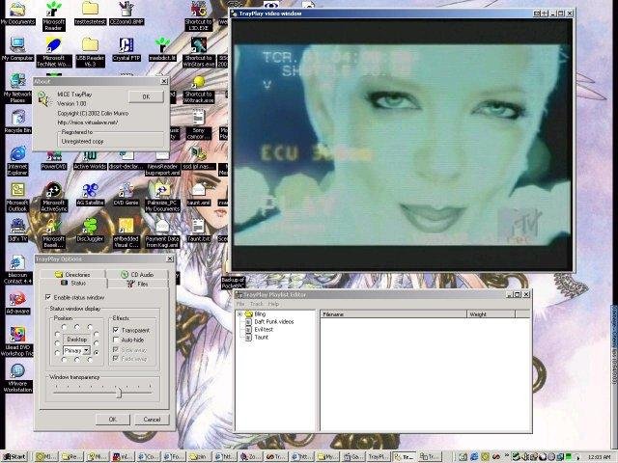Switch to the Directories tab

(72, 274)
